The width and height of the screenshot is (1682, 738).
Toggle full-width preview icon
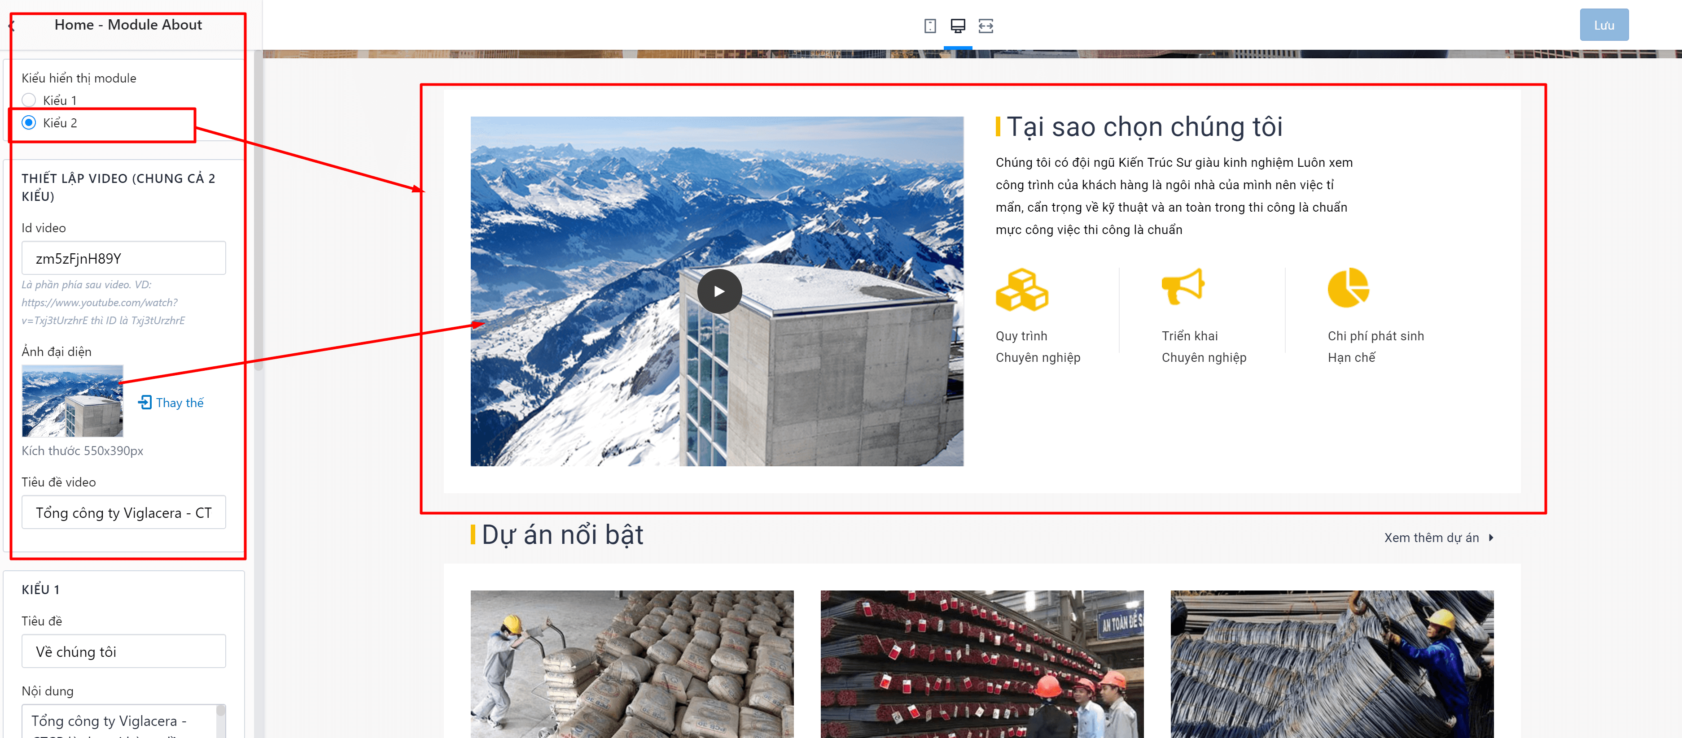coord(986,26)
